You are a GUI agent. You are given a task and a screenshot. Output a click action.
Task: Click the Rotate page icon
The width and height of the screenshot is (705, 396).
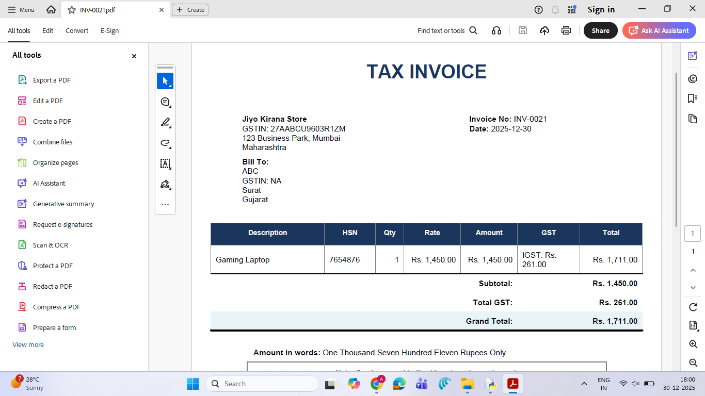click(x=693, y=307)
